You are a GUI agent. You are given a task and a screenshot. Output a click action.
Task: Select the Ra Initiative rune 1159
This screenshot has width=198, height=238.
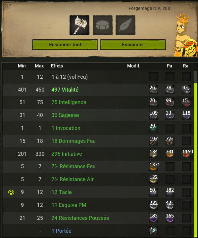pos(187,154)
